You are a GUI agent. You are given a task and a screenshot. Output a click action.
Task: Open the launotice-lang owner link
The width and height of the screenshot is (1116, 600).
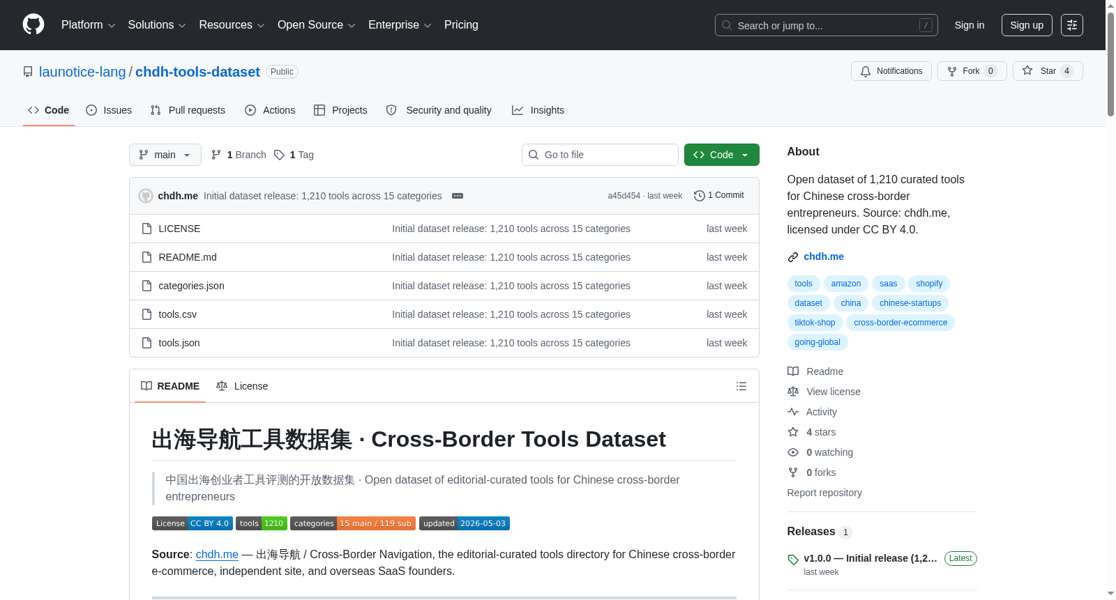tap(82, 72)
